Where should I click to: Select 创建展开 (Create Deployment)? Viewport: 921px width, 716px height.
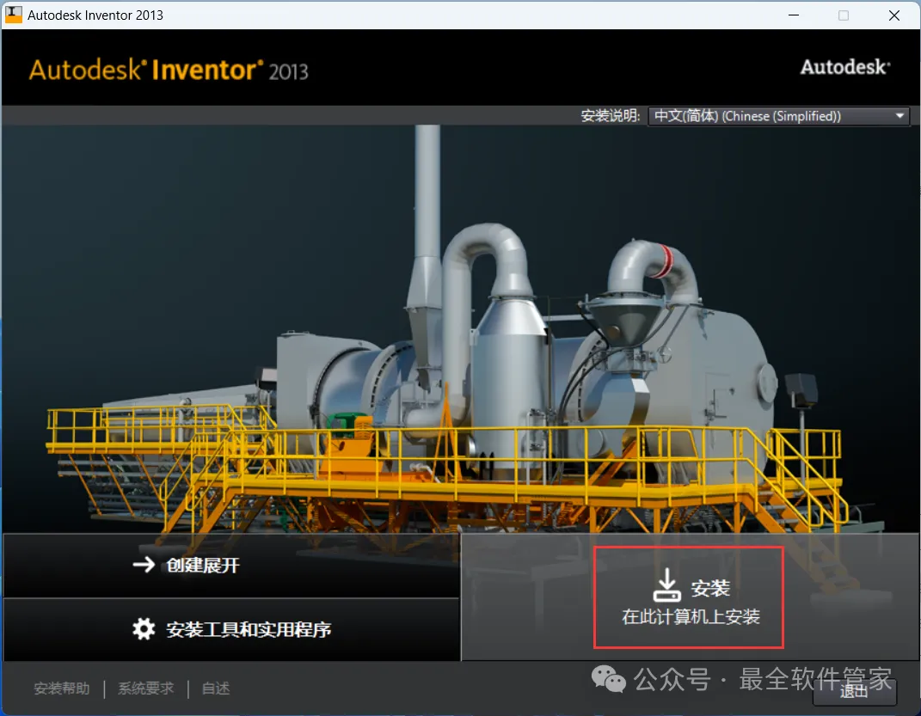tap(231, 566)
